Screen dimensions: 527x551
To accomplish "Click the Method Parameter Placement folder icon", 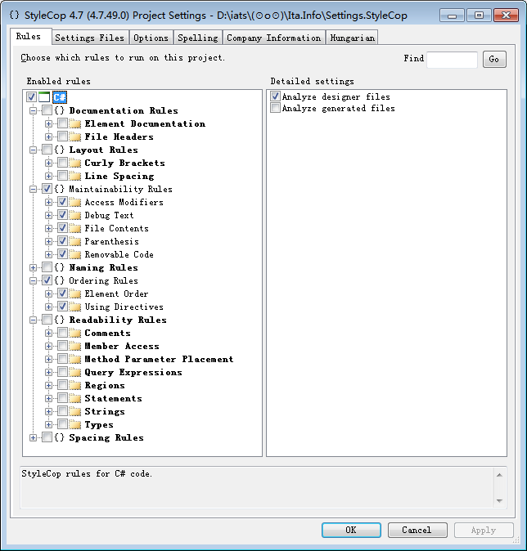I will [x=75, y=359].
